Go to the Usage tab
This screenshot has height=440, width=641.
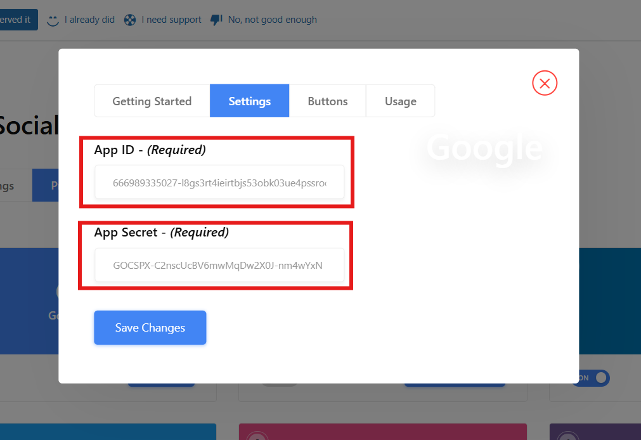tap(401, 101)
